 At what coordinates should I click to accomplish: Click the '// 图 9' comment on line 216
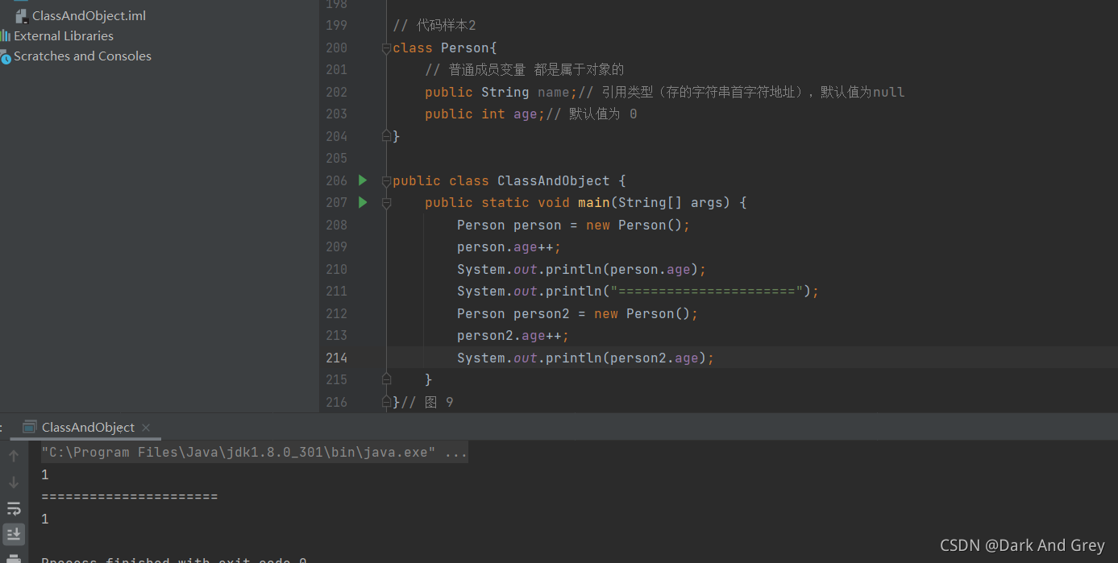pyautogui.click(x=427, y=402)
